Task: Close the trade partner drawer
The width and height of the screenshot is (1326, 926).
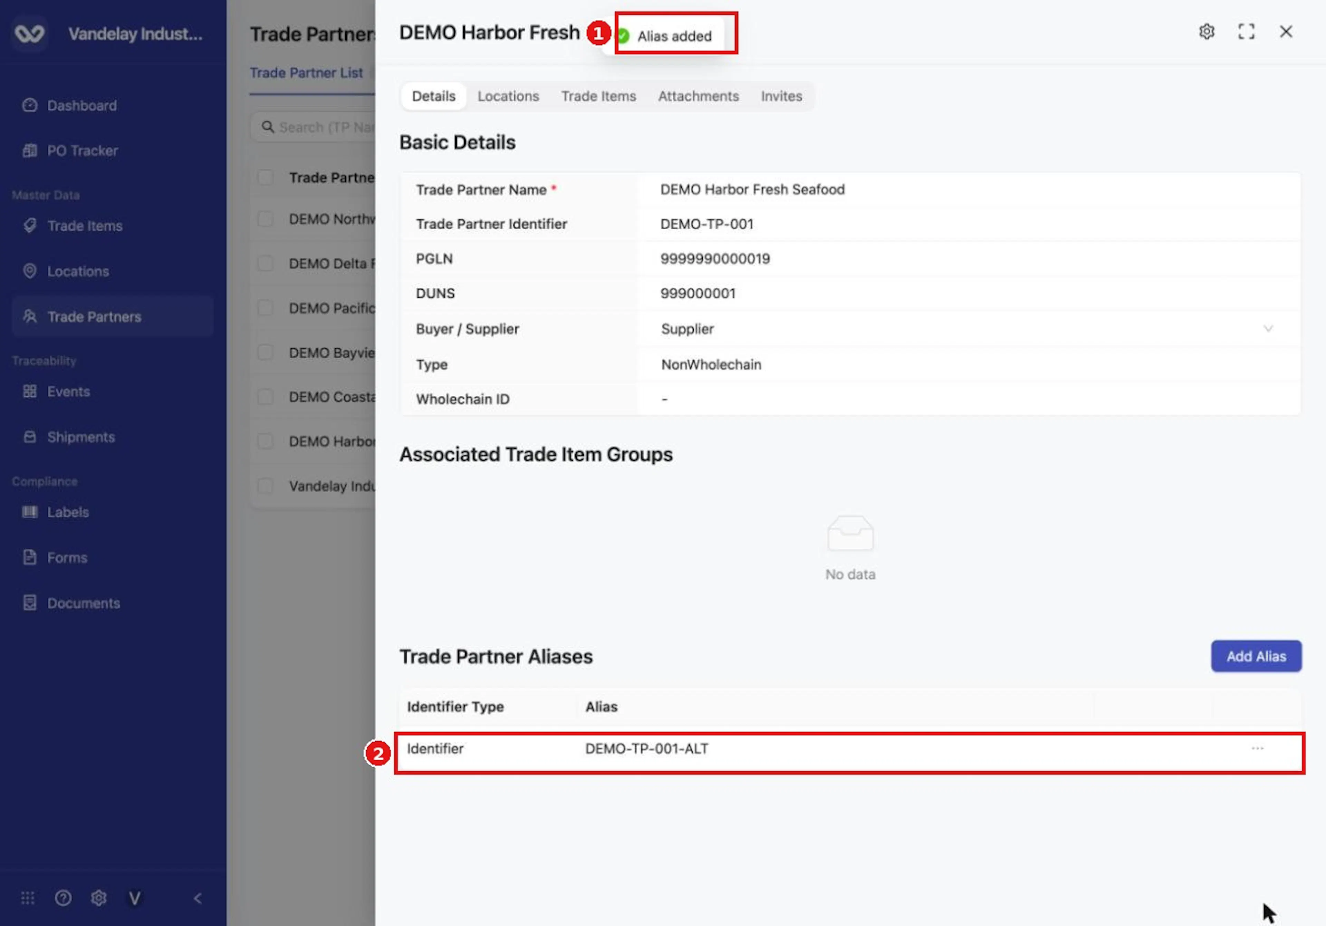Action: 1286,32
